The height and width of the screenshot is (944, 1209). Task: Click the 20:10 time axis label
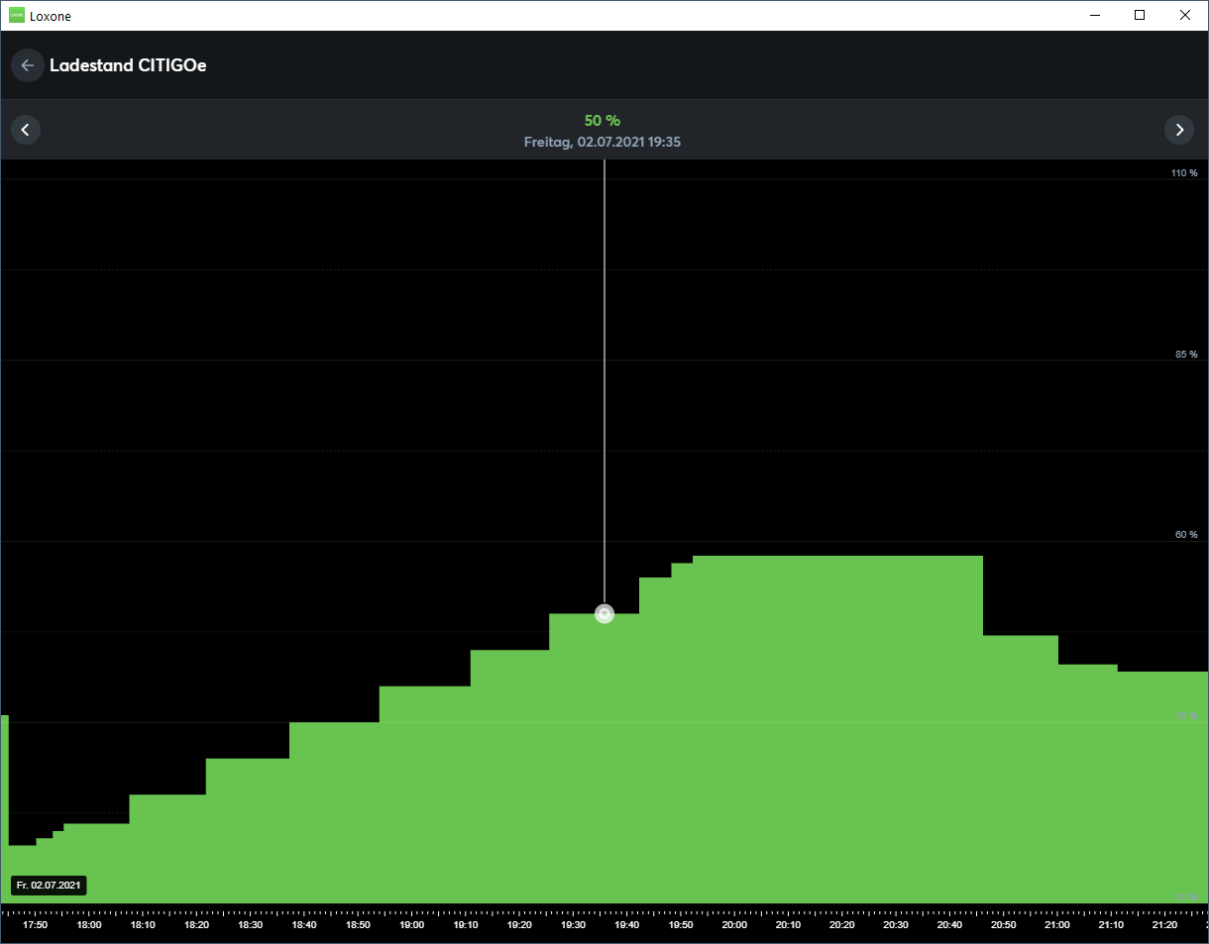788,925
